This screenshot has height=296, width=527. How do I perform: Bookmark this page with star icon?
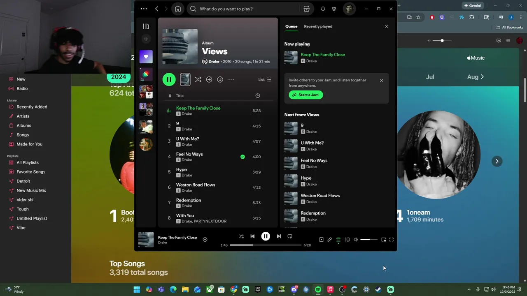[418, 17]
